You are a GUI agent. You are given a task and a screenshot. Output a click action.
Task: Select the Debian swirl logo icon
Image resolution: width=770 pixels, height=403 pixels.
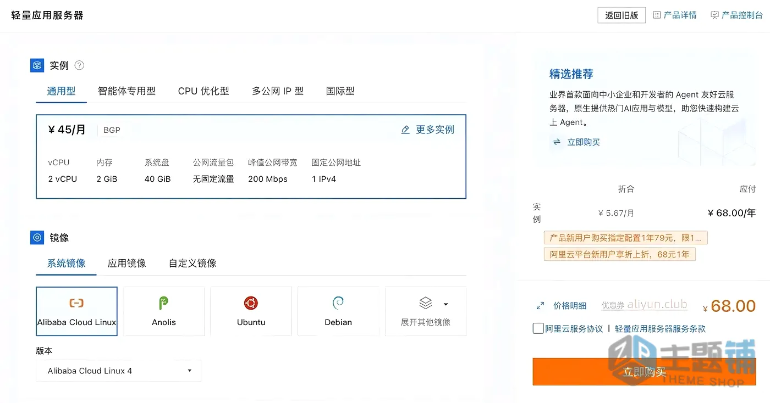pyautogui.click(x=338, y=303)
